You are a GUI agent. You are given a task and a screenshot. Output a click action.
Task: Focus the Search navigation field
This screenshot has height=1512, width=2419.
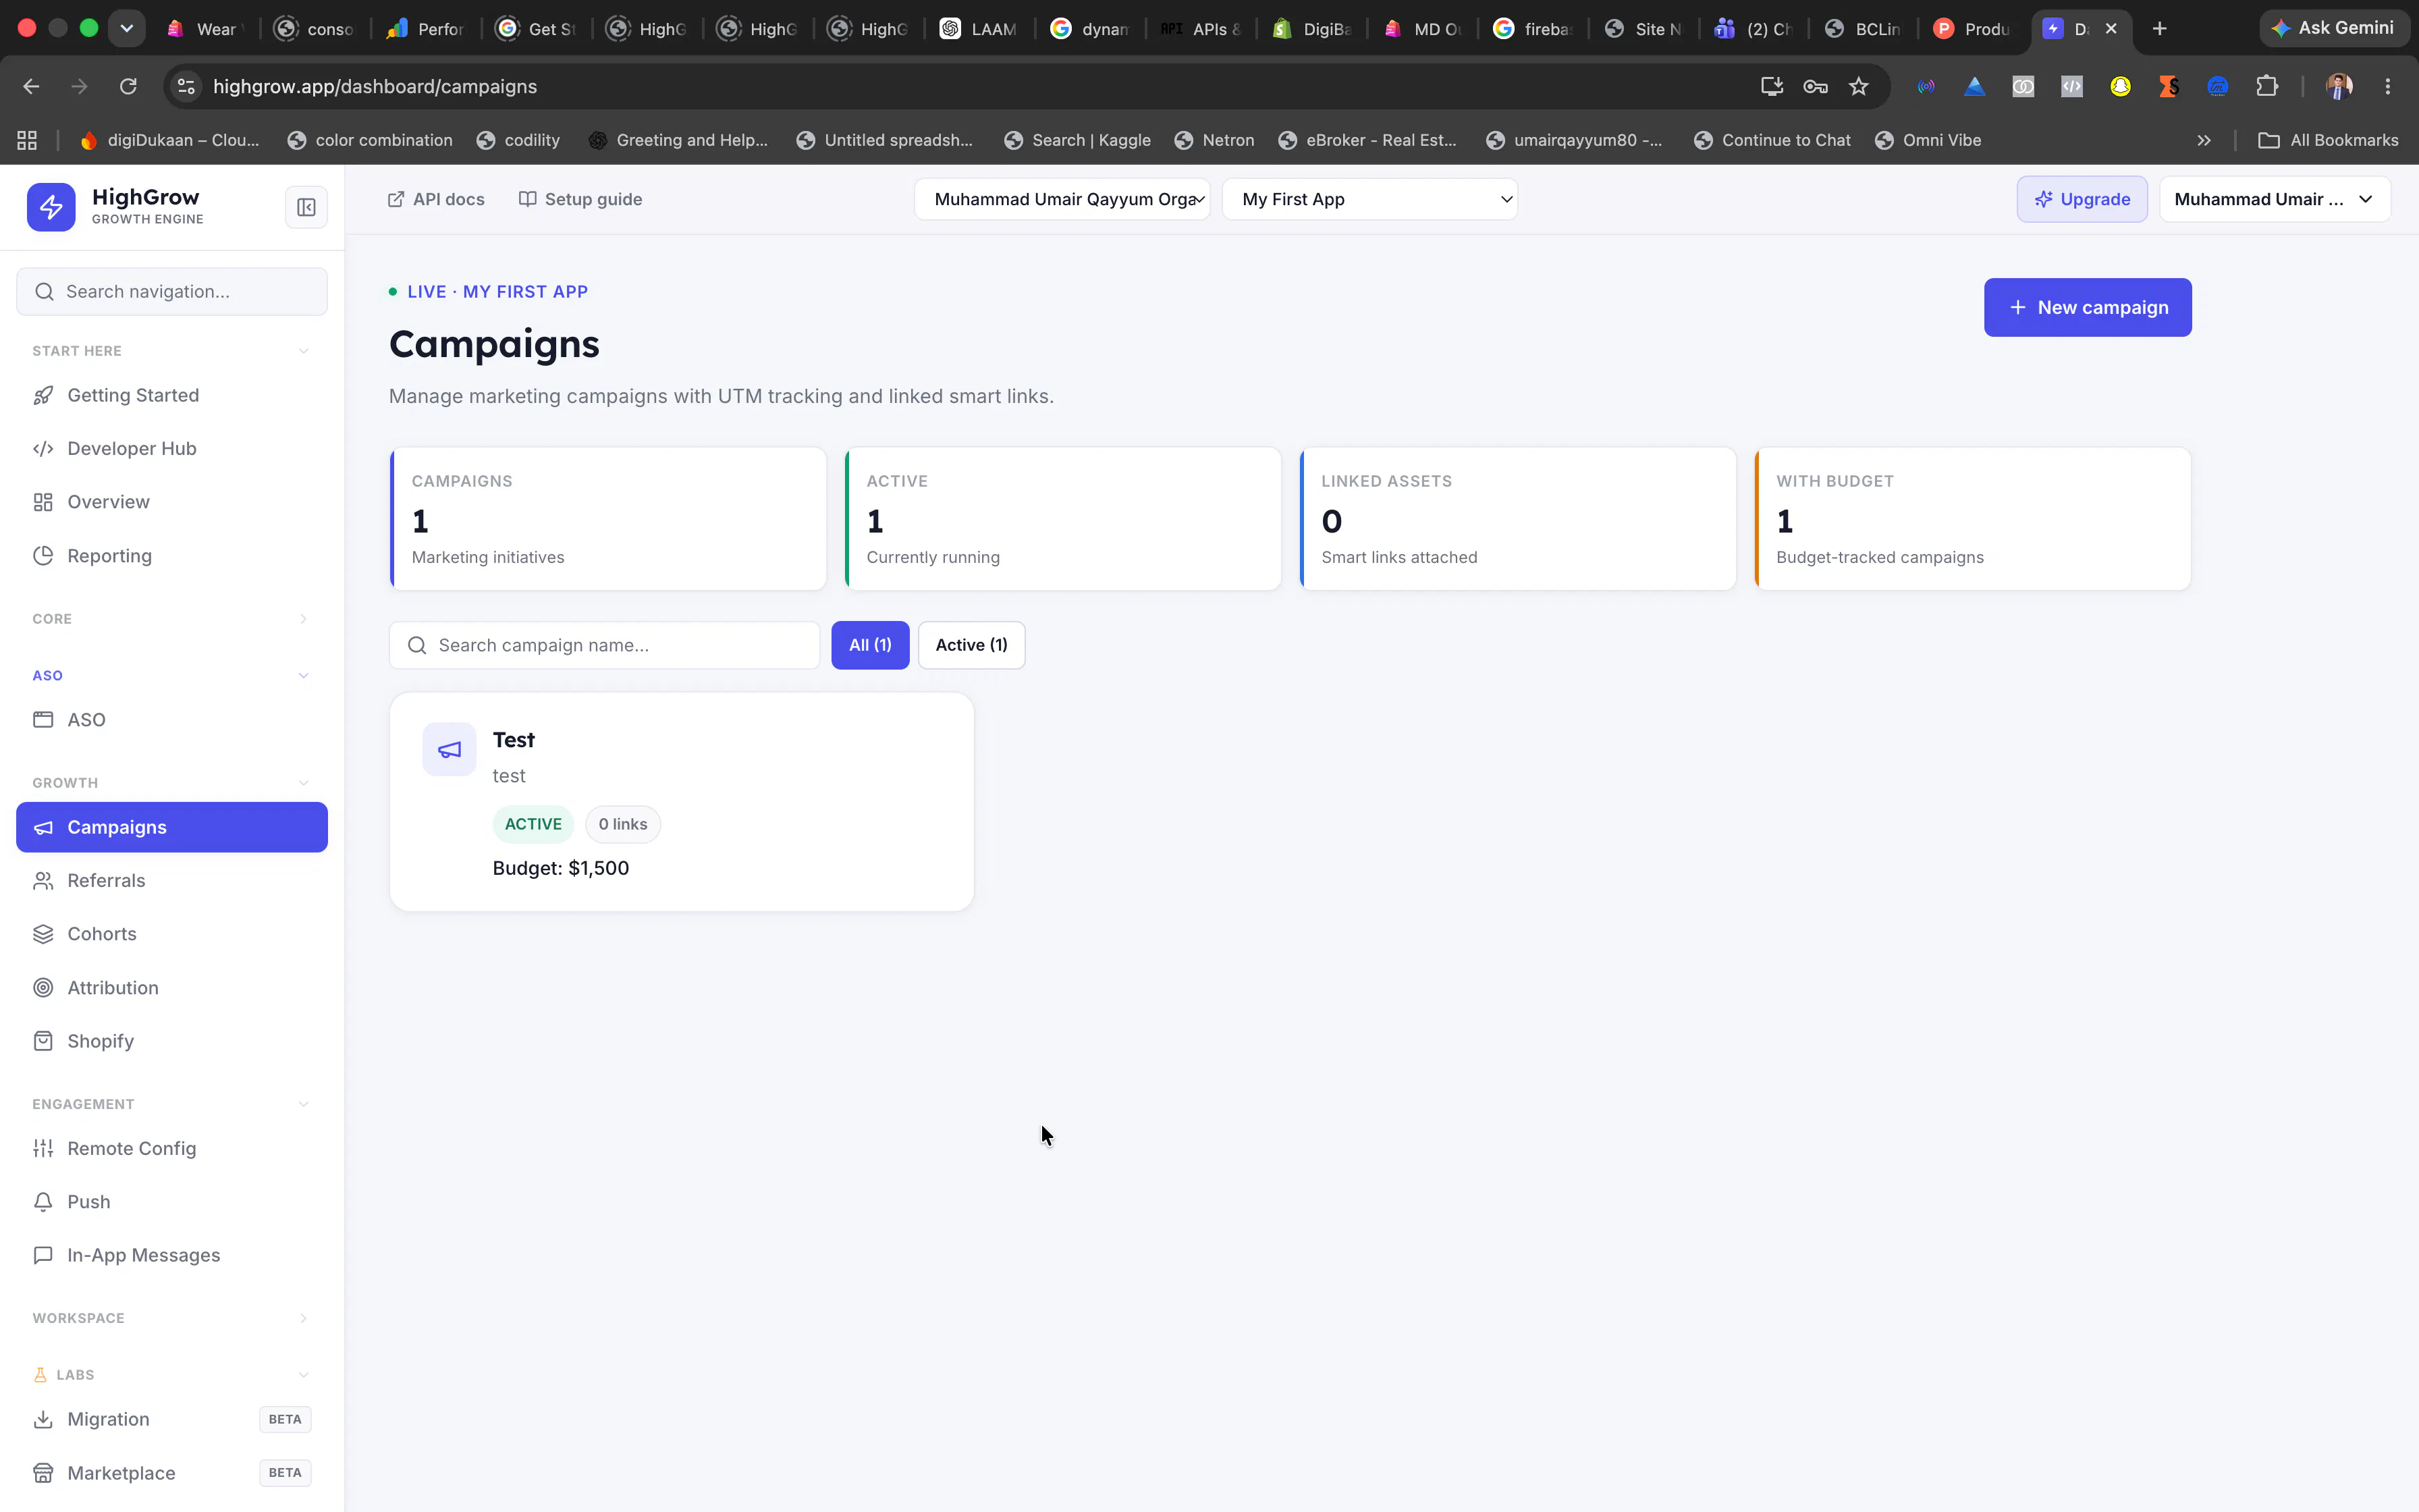click(172, 291)
